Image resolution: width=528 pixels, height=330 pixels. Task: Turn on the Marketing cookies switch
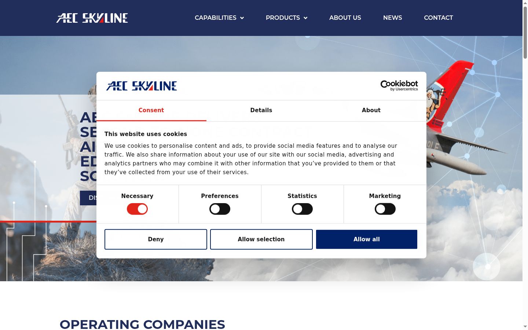coord(385,209)
